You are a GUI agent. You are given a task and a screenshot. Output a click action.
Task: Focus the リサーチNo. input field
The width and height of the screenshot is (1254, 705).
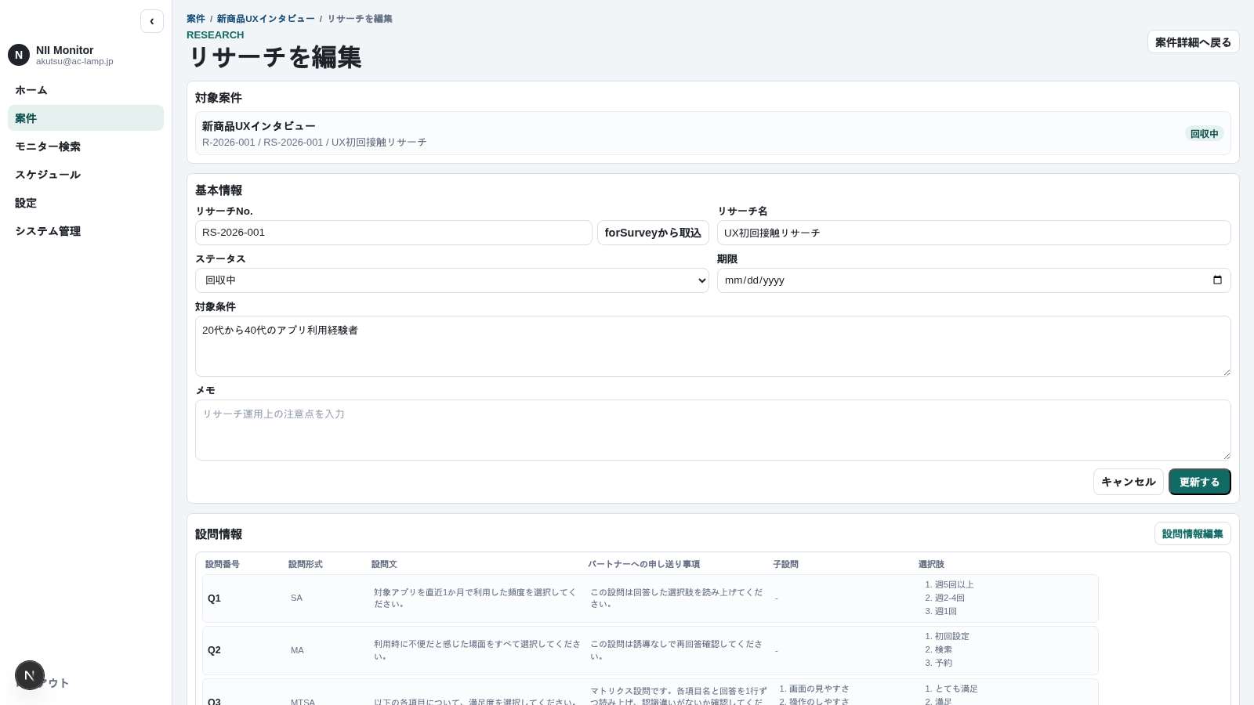393,233
